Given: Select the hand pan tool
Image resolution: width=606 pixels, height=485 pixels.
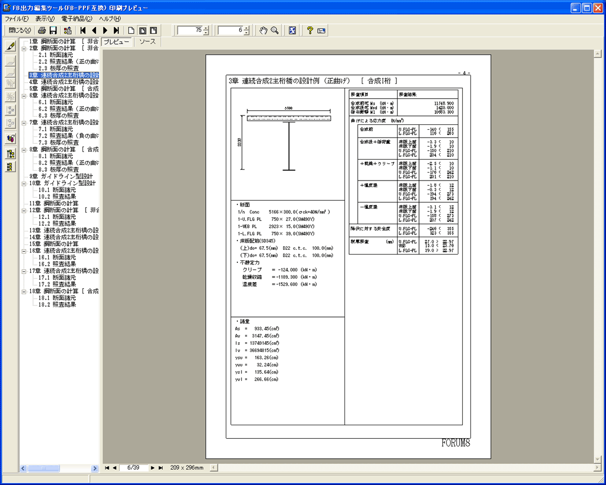Looking at the screenshot, I should point(264,30).
